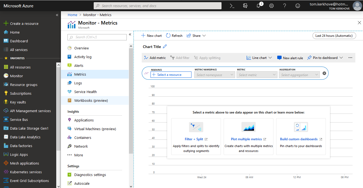Open the notifications bell
Image resolution: width=363 pixels, height=188 pixels.
[x=258, y=6]
